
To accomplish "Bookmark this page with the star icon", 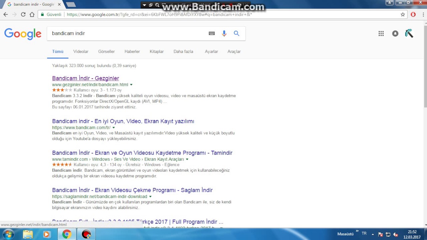I will (x=403, y=14).
